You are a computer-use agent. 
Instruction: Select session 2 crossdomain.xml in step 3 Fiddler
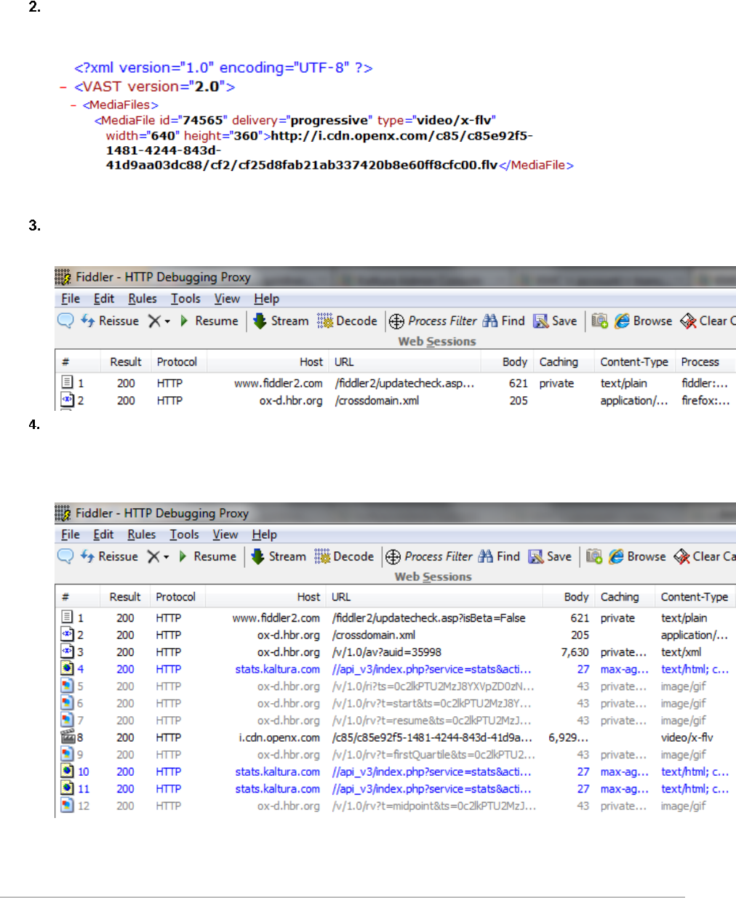(x=377, y=401)
